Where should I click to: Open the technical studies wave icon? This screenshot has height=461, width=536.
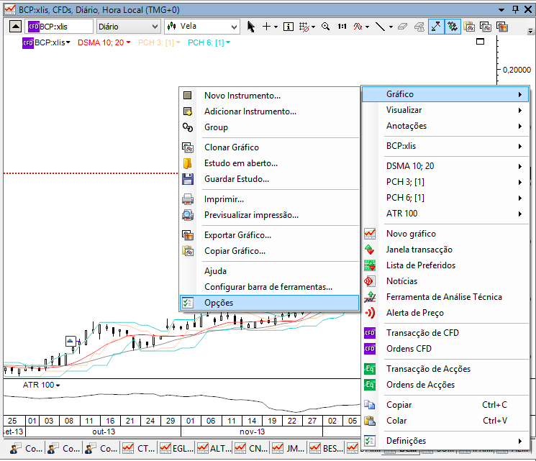(358, 27)
